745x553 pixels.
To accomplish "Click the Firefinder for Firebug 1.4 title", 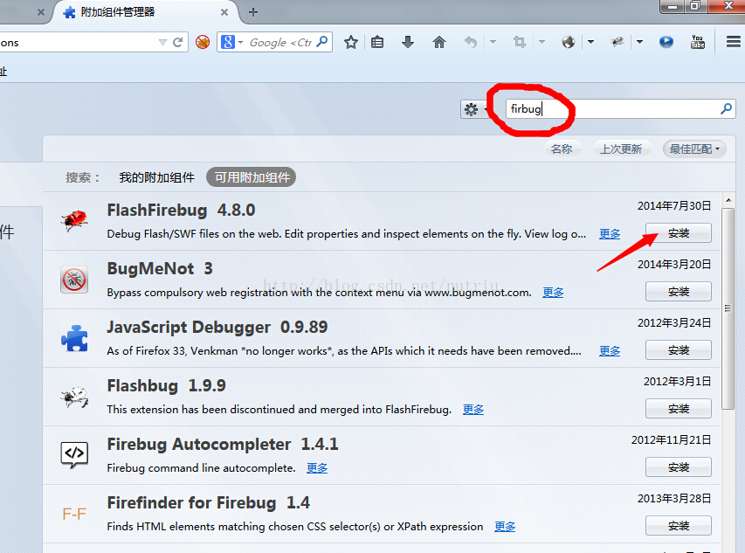I will tap(208, 502).
